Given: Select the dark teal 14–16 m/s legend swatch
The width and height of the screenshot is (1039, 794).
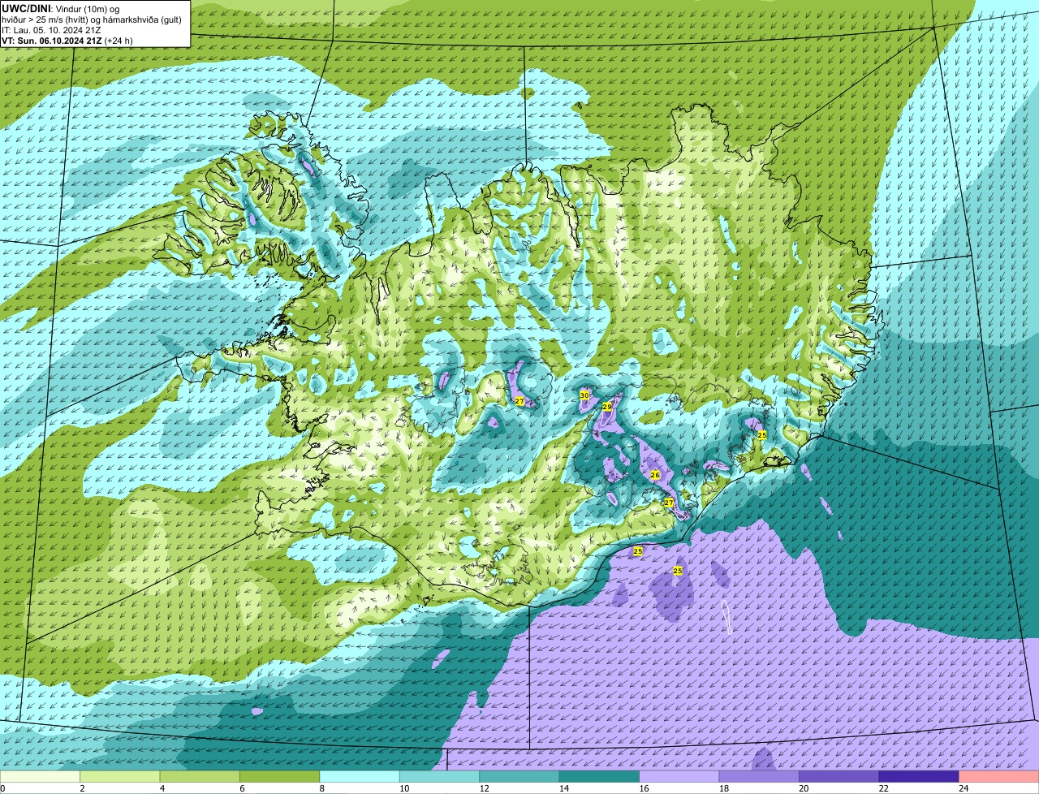Looking at the screenshot, I should pos(599,777).
